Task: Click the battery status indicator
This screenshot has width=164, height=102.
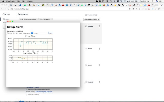Action: (x=134, y=1)
